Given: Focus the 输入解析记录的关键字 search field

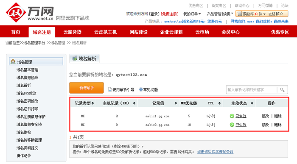Looking at the screenshot, I should pos(252,90).
